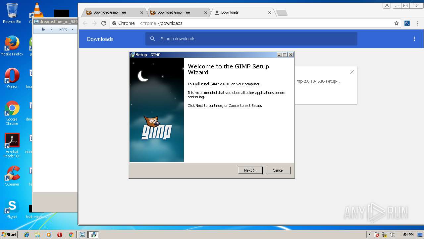
Task: Minimize the Setup - GIMP window
Action: pyautogui.click(x=279, y=55)
